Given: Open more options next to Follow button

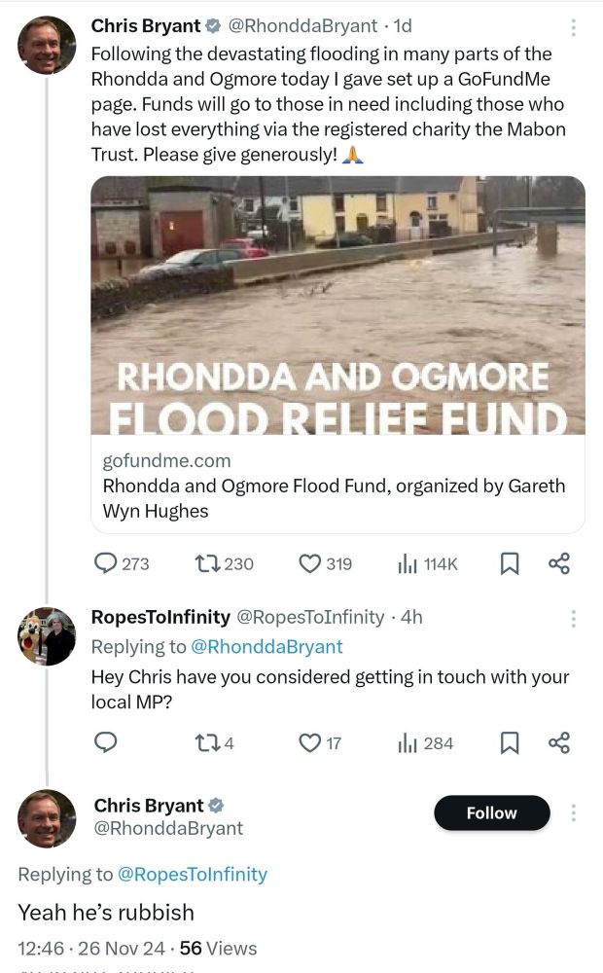Looking at the screenshot, I should point(574,812).
